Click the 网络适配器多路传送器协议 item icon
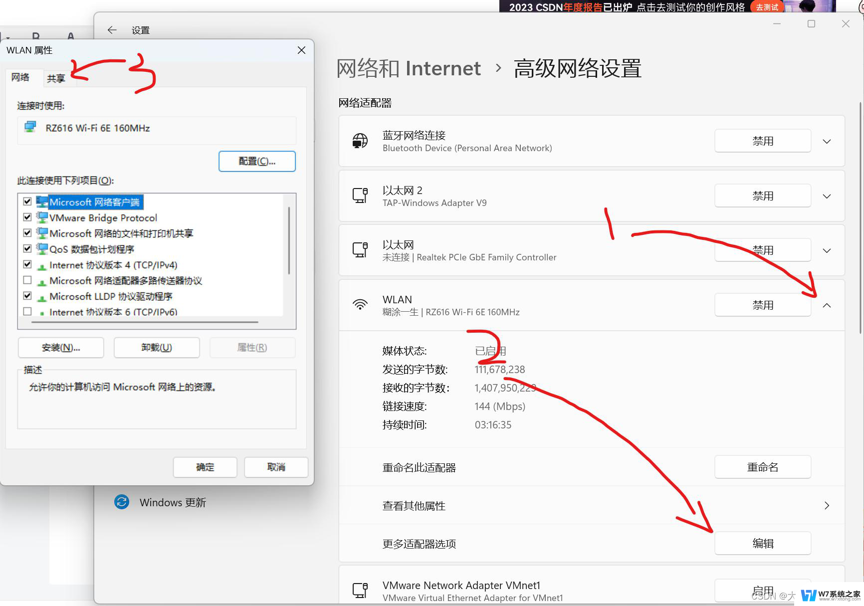864x606 pixels. pyautogui.click(x=42, y=282)
